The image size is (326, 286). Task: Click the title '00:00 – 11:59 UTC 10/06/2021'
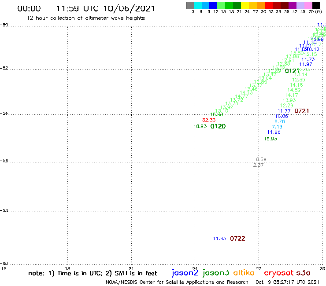pyautogui.click(x=86, y=8)
